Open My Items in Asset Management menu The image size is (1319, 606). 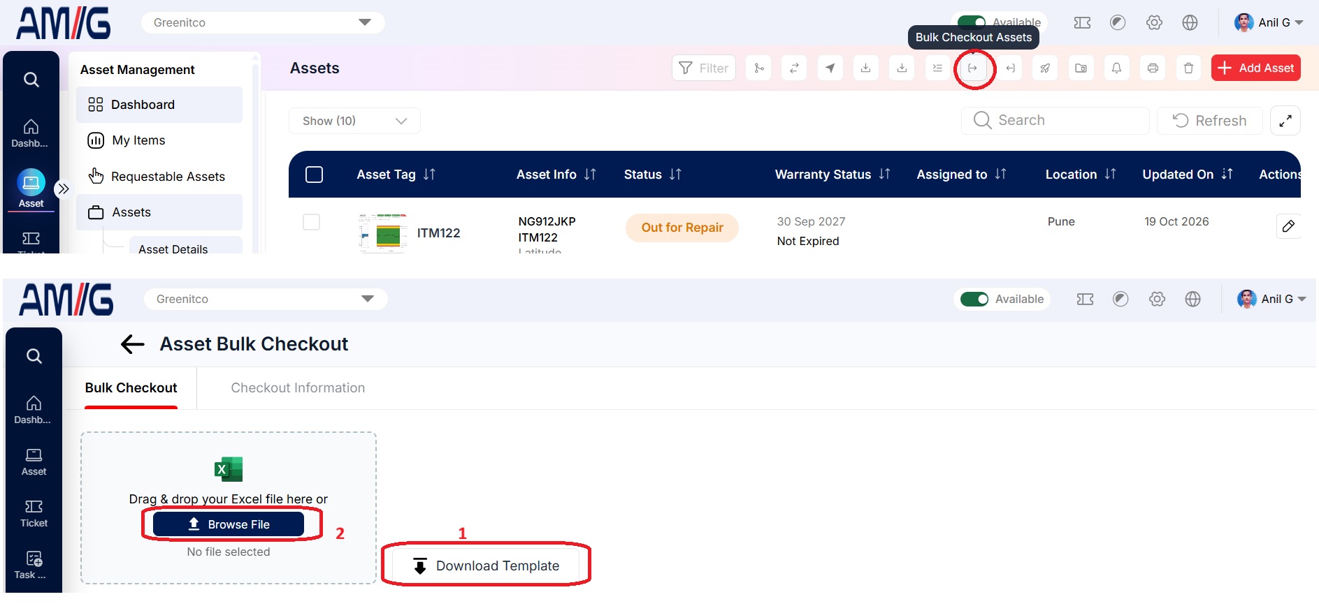[x=159, y=140]
